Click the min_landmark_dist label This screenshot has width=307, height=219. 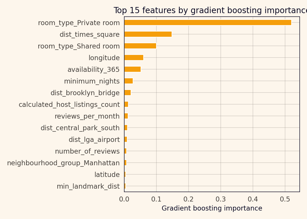[88, 186]
